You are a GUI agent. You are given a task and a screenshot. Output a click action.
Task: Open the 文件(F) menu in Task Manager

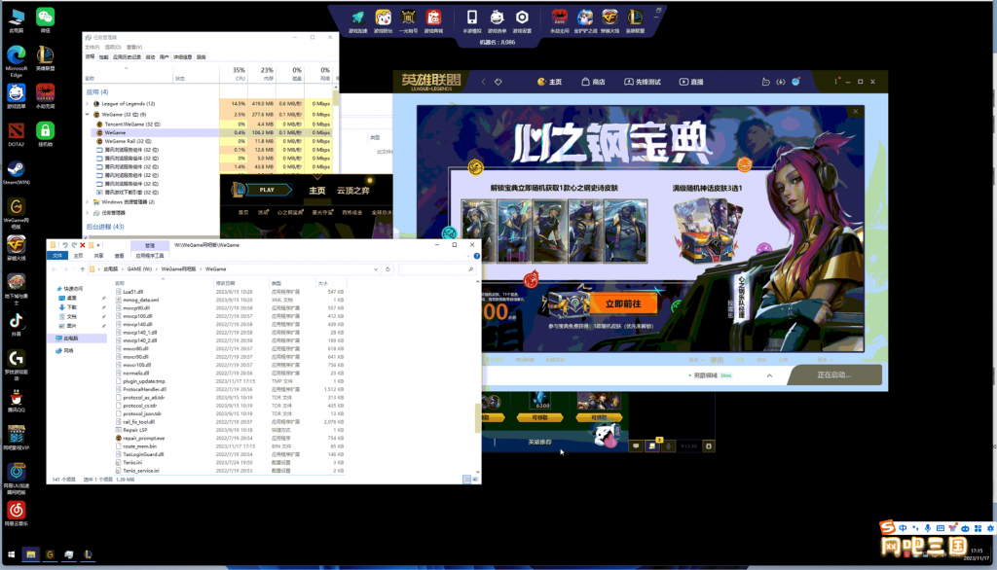(x=92, y=47)
